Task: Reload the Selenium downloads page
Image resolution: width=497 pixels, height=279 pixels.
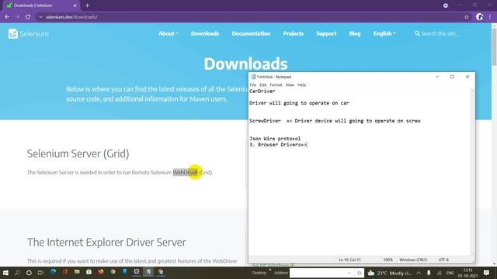Action: [x=28, y=17]
